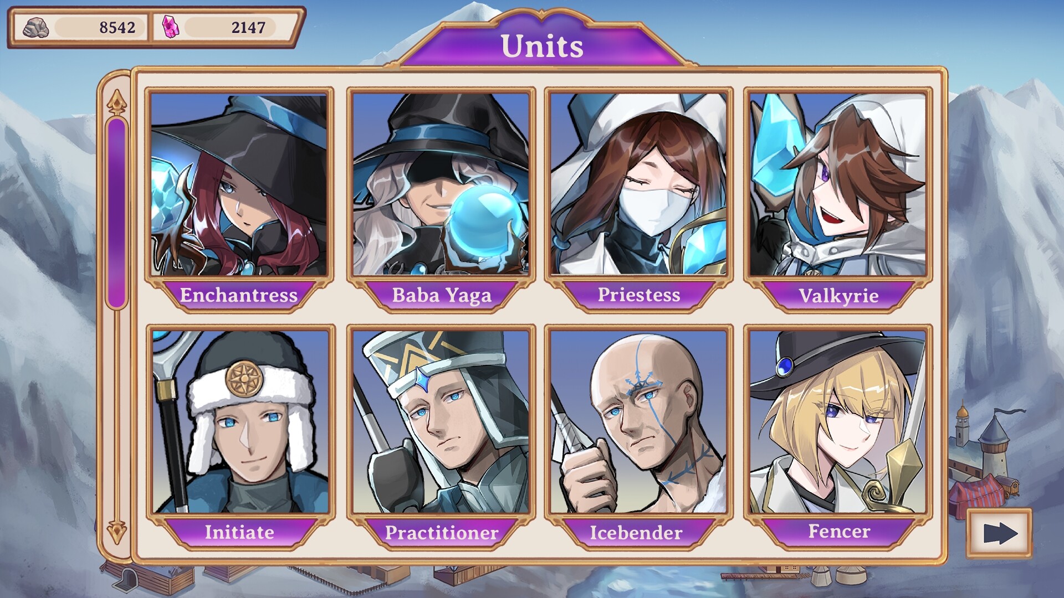Screen dimensions: 1064x598
Task: Click the scrollbar up arrow
Action: coord(116,102)
